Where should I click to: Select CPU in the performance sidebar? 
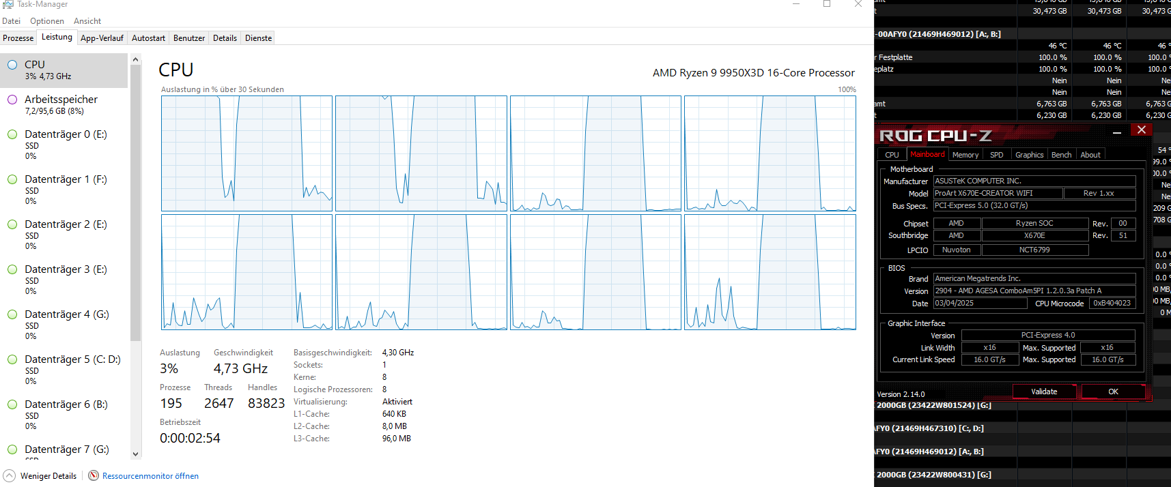64,70
